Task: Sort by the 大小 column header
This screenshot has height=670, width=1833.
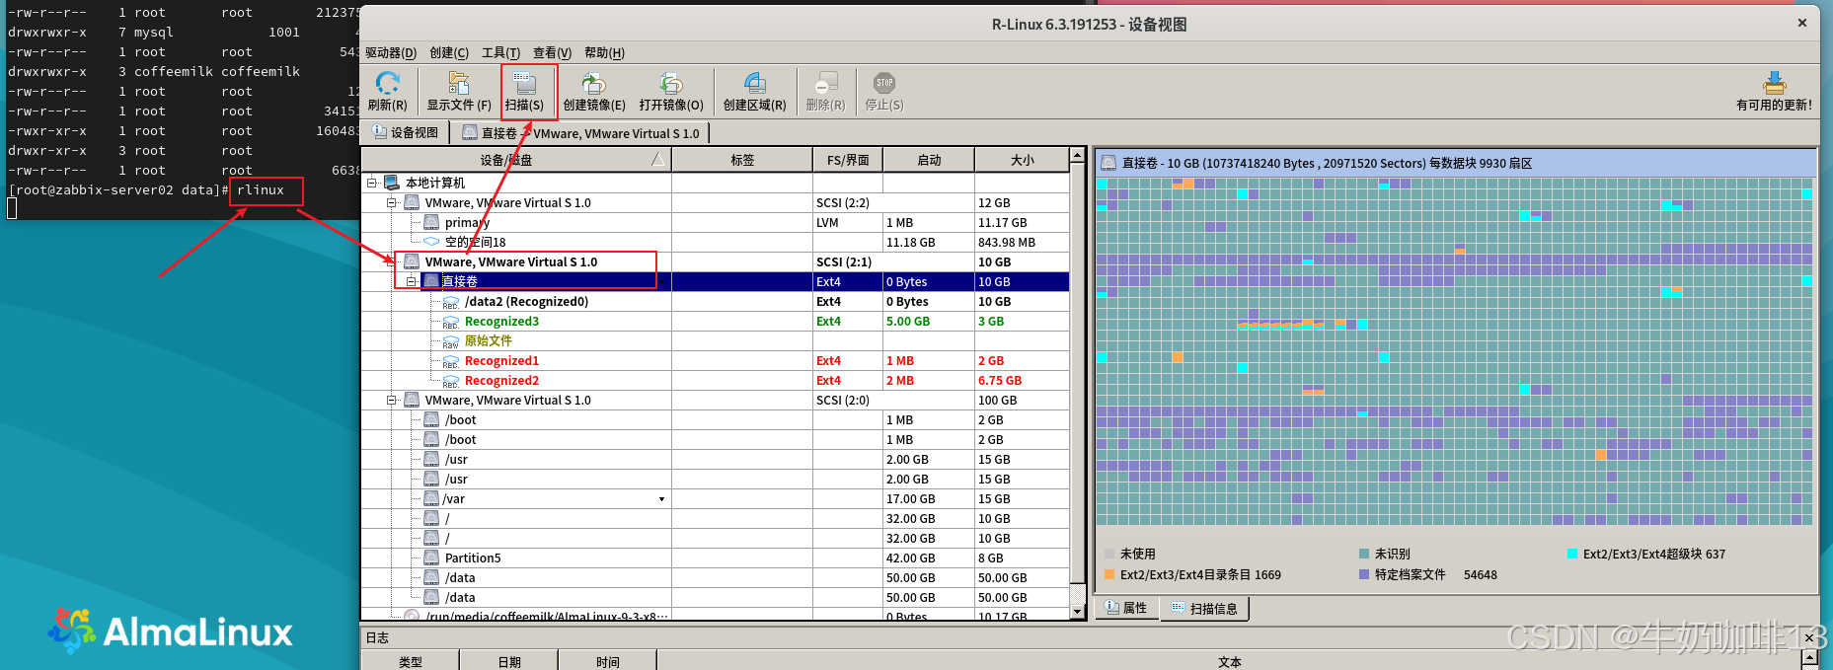Action: (1022, 159)
